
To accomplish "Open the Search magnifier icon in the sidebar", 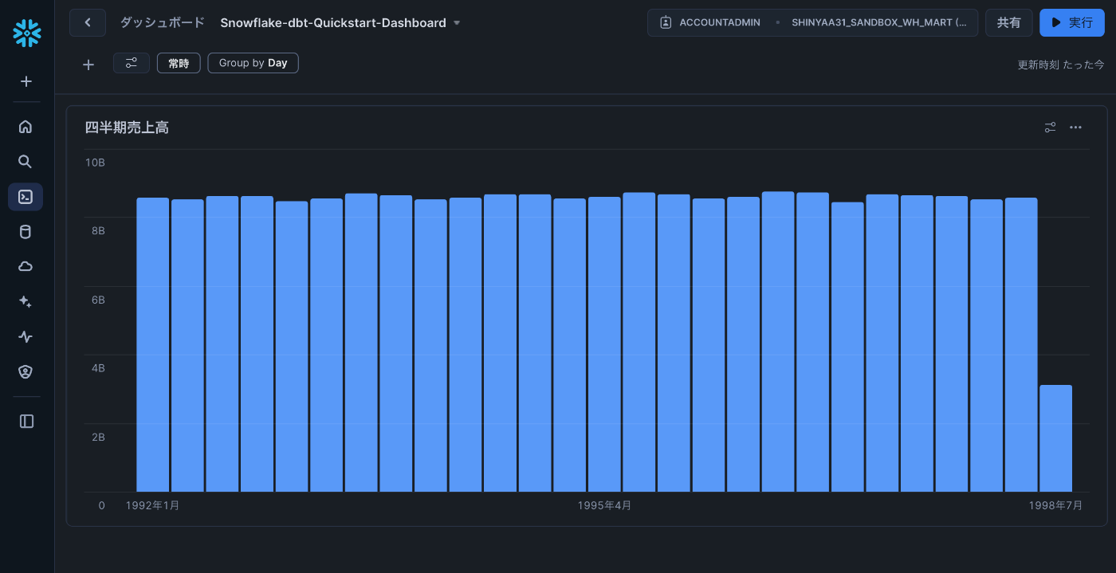I will pyautogui.click(x=26, y=162).
